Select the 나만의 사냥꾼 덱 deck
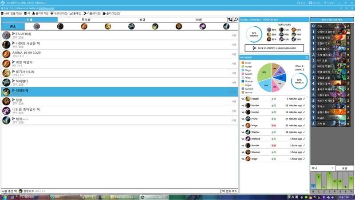 [119, 45]
